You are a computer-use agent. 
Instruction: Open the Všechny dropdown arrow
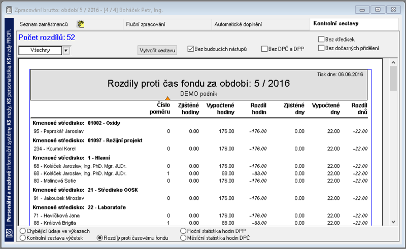click(66, 50)
